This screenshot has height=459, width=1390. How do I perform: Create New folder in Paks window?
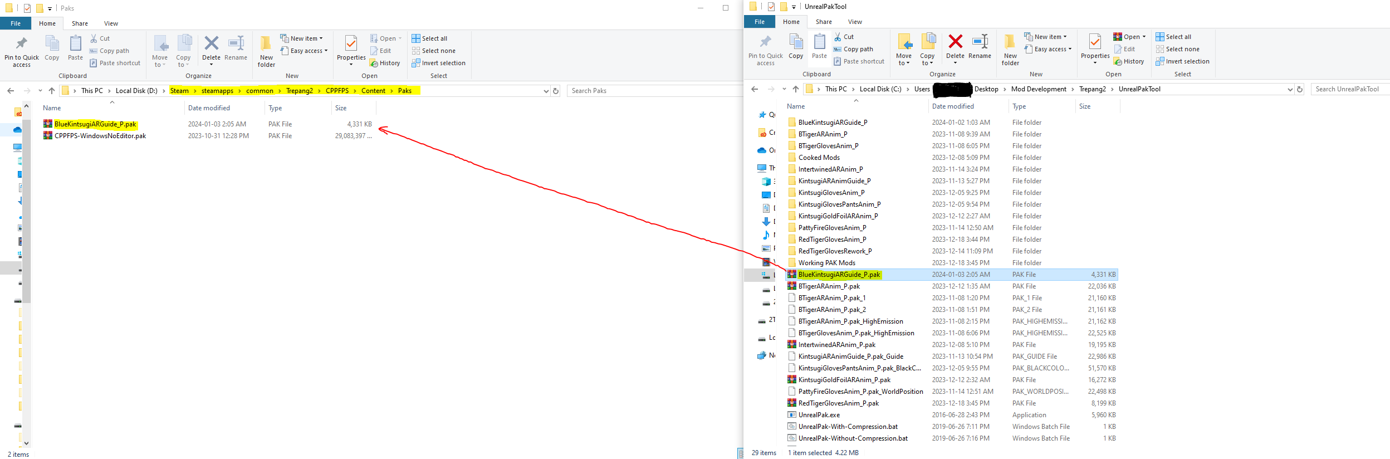[266, 52]
